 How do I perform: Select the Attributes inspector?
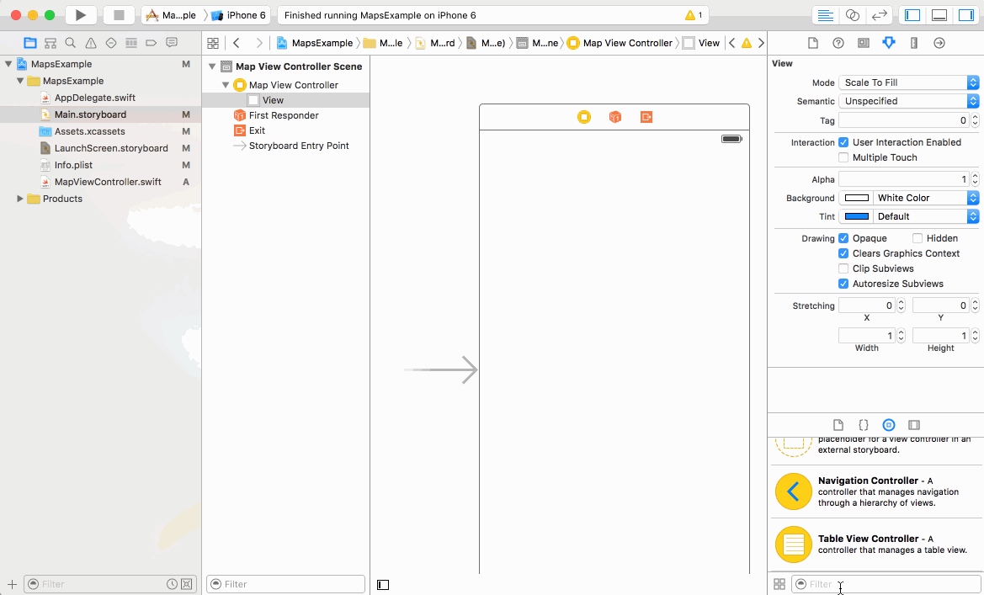[x=889, y=43]
